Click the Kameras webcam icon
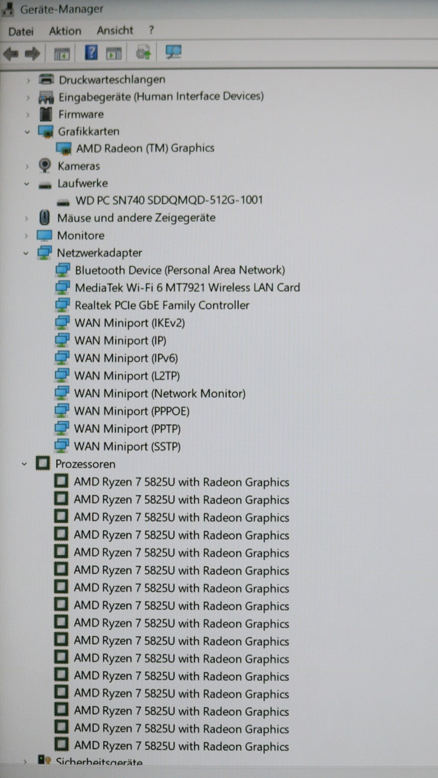The width and height of the screenshot is (438, 778). (45, 166)
